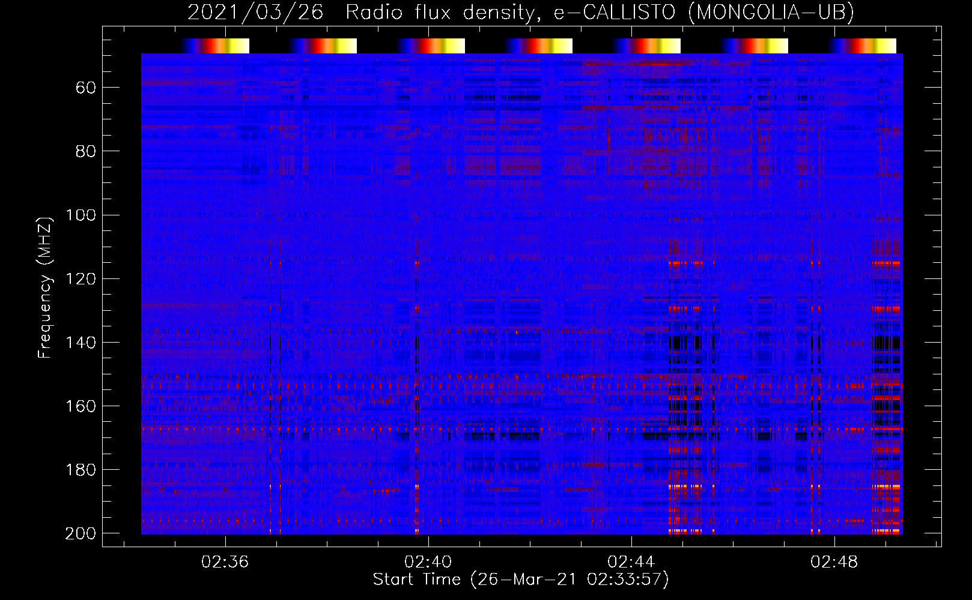
Task: Click the 02:40 time tick label
Action: (428, 562)
